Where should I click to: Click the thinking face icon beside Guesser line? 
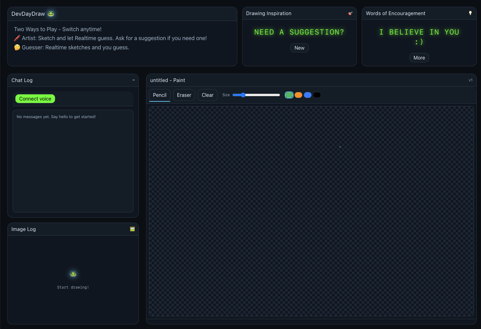(x=17, y=47)
